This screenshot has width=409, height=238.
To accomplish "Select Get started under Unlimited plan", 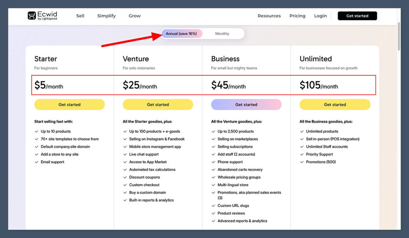I will pyautogui.click(x=335, y=105).
